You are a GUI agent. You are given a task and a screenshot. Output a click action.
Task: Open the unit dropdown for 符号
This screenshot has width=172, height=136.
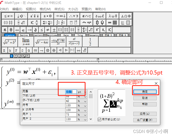(82, 106)
